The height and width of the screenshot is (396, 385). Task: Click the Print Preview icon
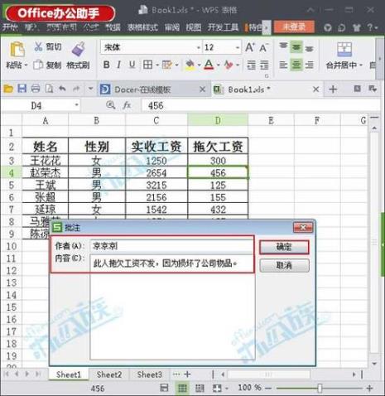pos(49,89)
